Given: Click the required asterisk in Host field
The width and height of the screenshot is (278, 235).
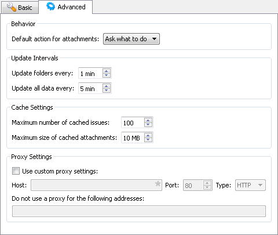Looking at the screenshot, I should click(158, 184).
